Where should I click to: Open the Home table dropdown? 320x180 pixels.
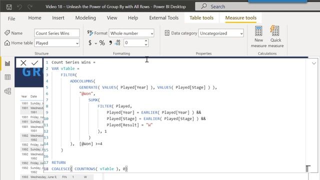coord(56,43)
